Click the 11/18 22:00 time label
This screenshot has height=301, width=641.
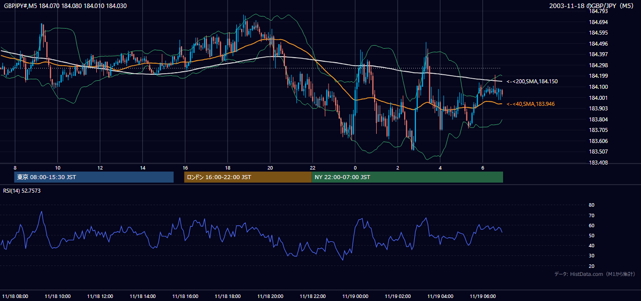313,296
